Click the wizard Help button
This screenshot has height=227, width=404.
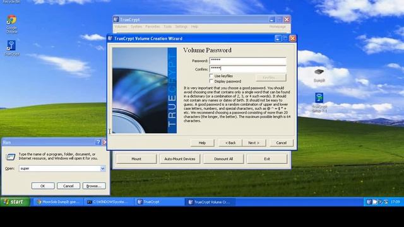(x=202, y=143)
